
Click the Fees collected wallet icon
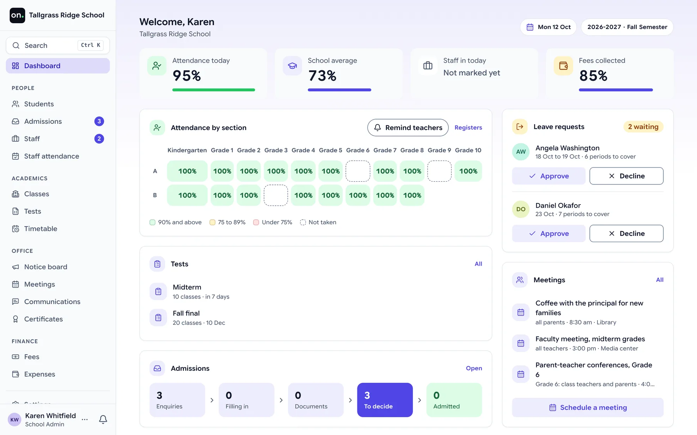(563, 66)
